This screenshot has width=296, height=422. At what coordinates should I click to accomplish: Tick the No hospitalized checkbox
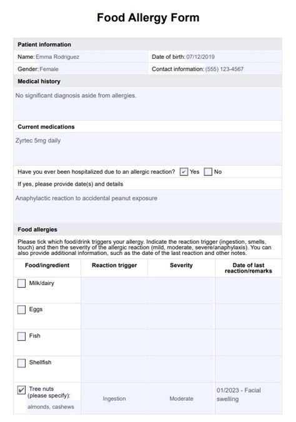coord(208,172)
